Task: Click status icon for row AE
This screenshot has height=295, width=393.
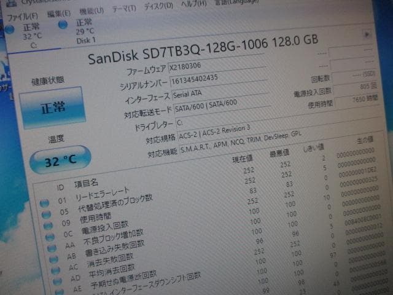Action: pos(59,292)
